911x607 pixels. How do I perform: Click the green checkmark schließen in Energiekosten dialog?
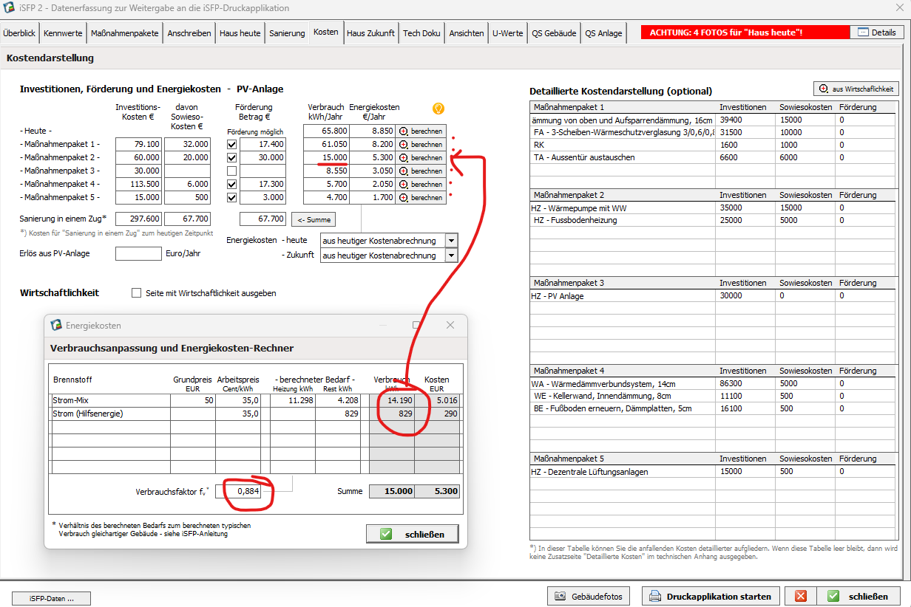click(387, 534)
